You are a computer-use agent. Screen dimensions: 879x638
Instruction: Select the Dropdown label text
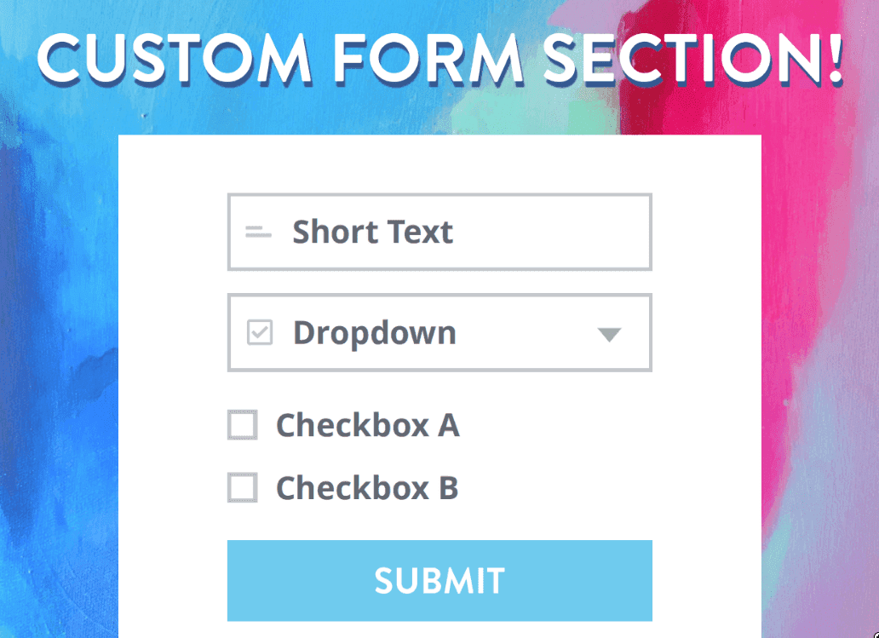pyautogui.click(x=374, y=332)
